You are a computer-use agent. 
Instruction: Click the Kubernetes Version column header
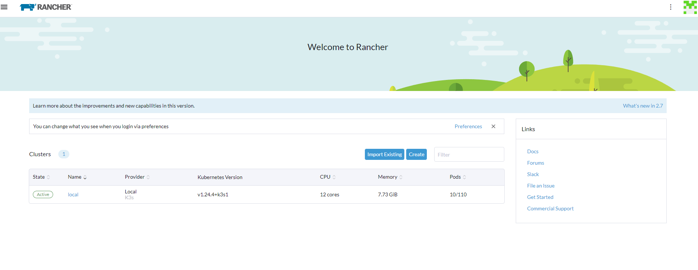pyautogui.click(x=220, y=177)
